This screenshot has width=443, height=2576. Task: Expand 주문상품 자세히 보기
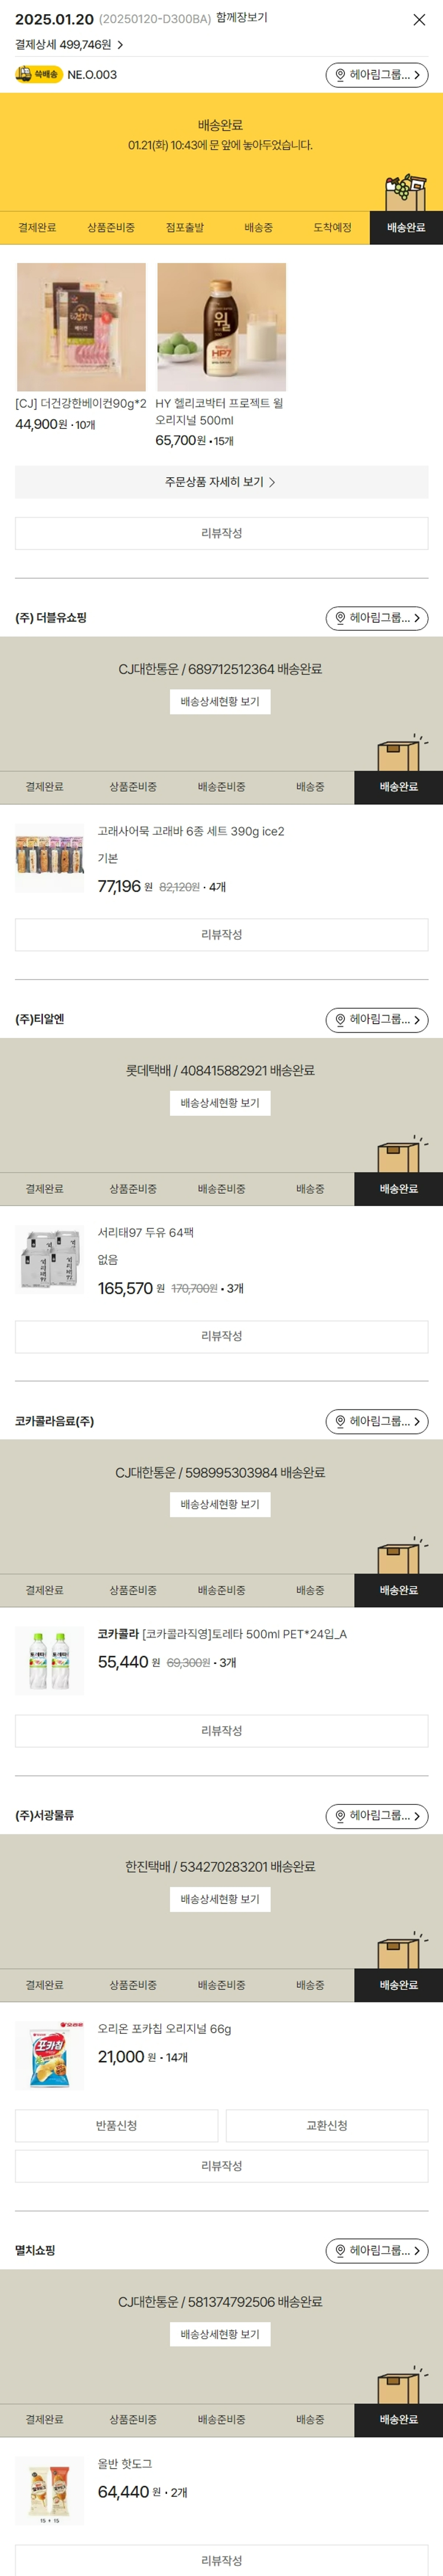click(221, 482)
